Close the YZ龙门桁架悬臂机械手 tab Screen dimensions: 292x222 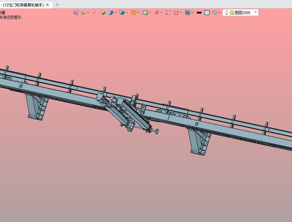coord(47,5)
